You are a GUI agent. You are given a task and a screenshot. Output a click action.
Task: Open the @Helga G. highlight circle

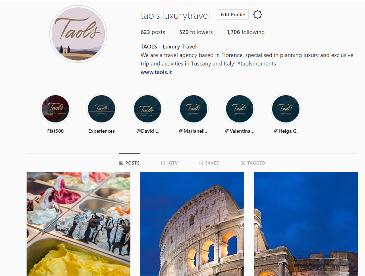click(286, 109)
